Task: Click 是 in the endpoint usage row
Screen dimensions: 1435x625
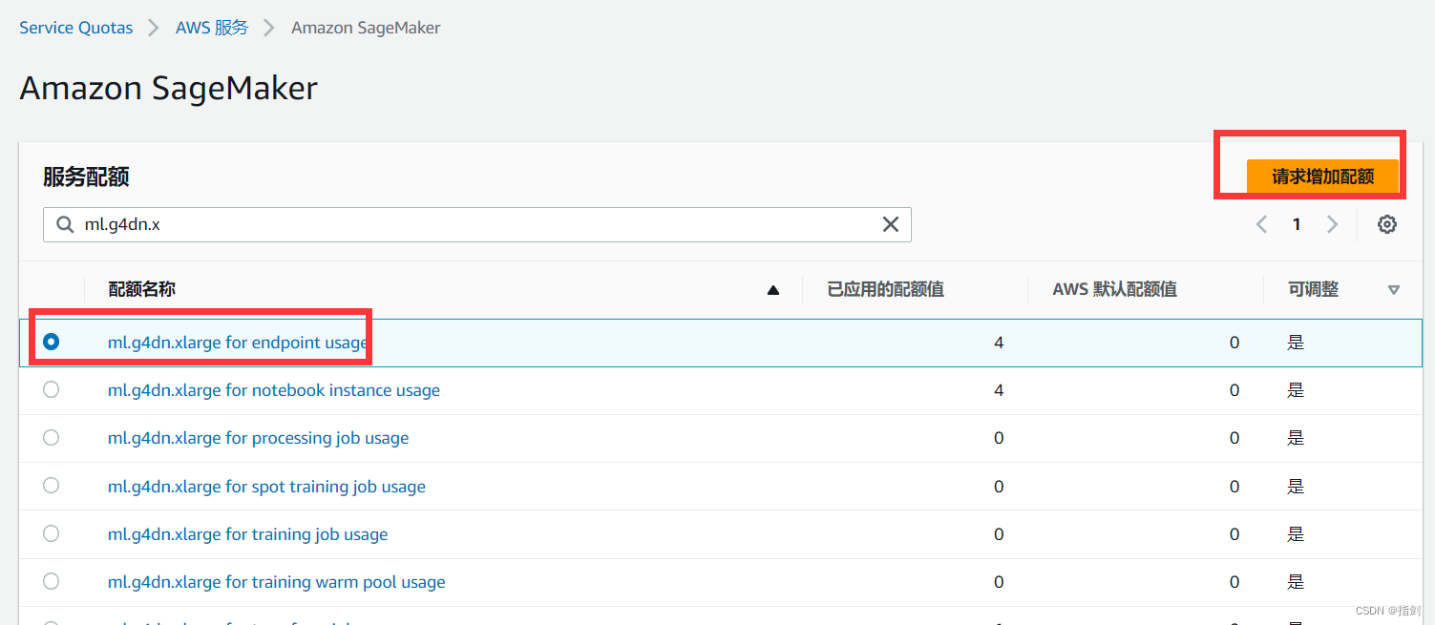Action: (1296, 343)
